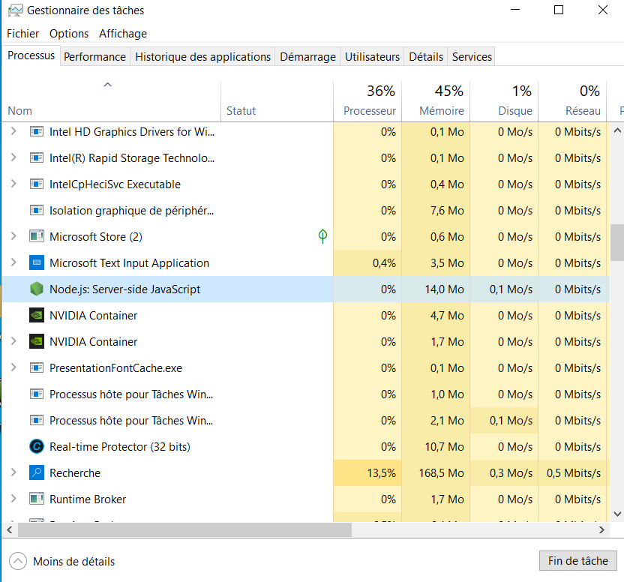The width and height of the screenshot is (624, 582).
Task: Click the Isolation graphique de périphér... icon
Action: tap(37, 210)
